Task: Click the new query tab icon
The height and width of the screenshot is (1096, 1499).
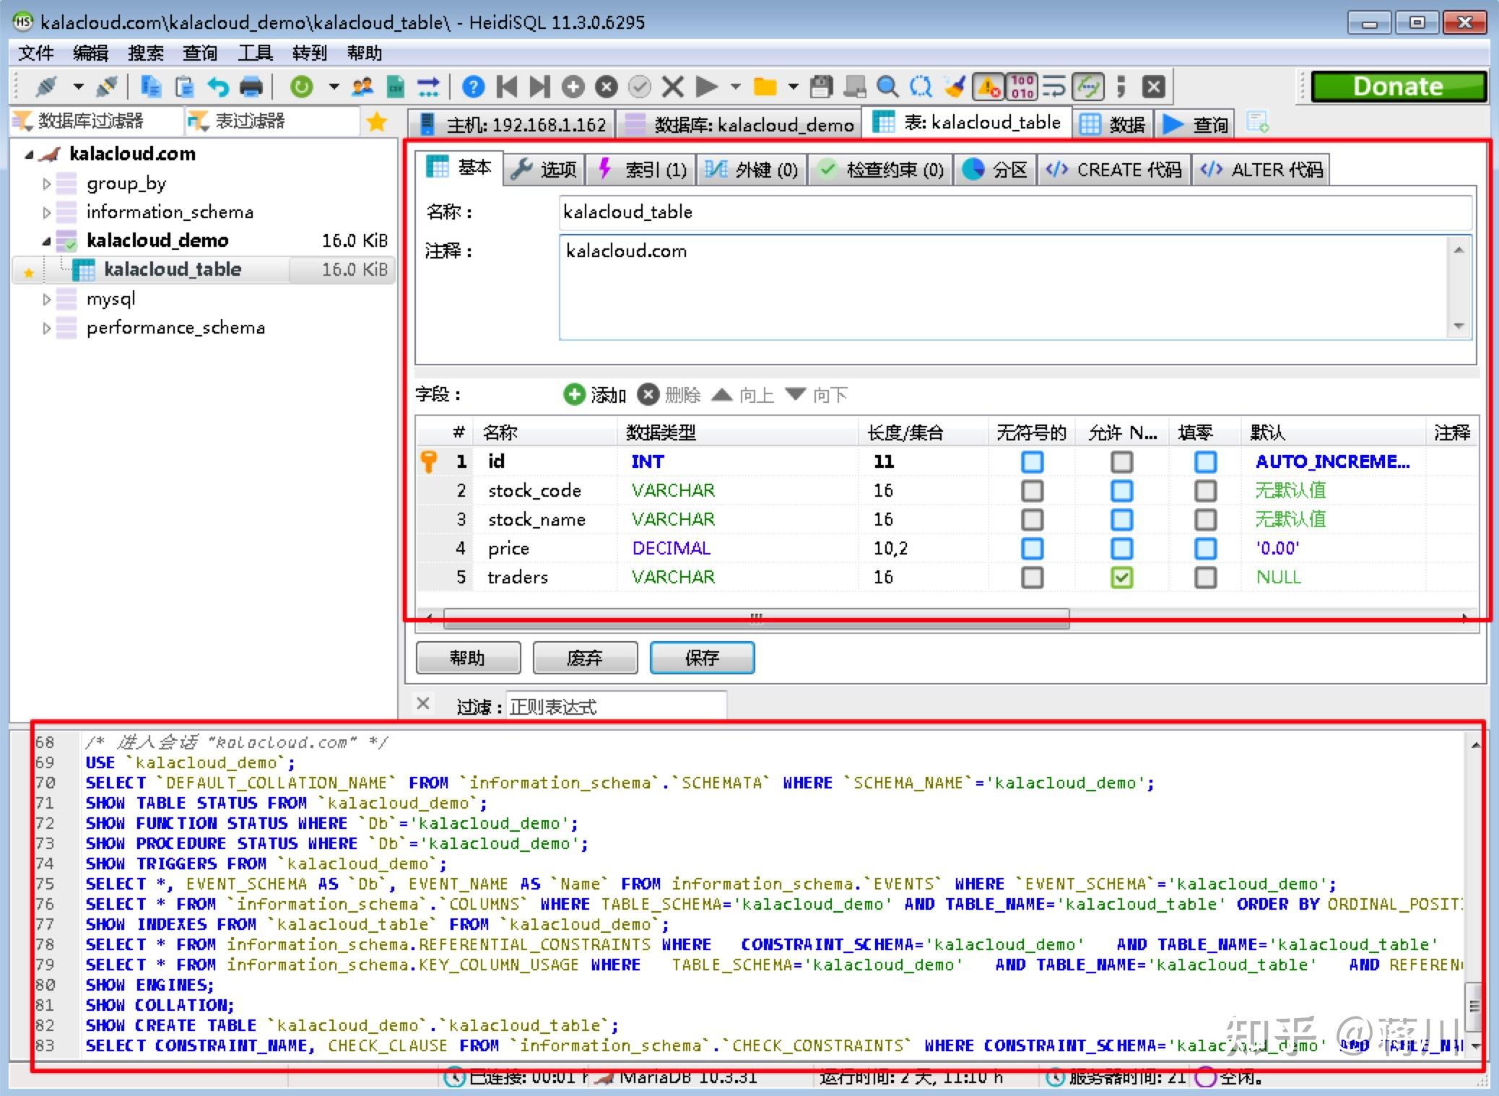Action: (x=1257, y=123)
